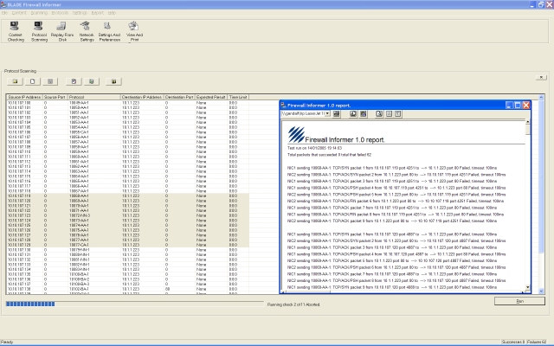Image resolution: width=554 pixels, height=346 pixels.
Task: Select the row with source IP 10.10.107.119
Action: click(x=127, y=195)
